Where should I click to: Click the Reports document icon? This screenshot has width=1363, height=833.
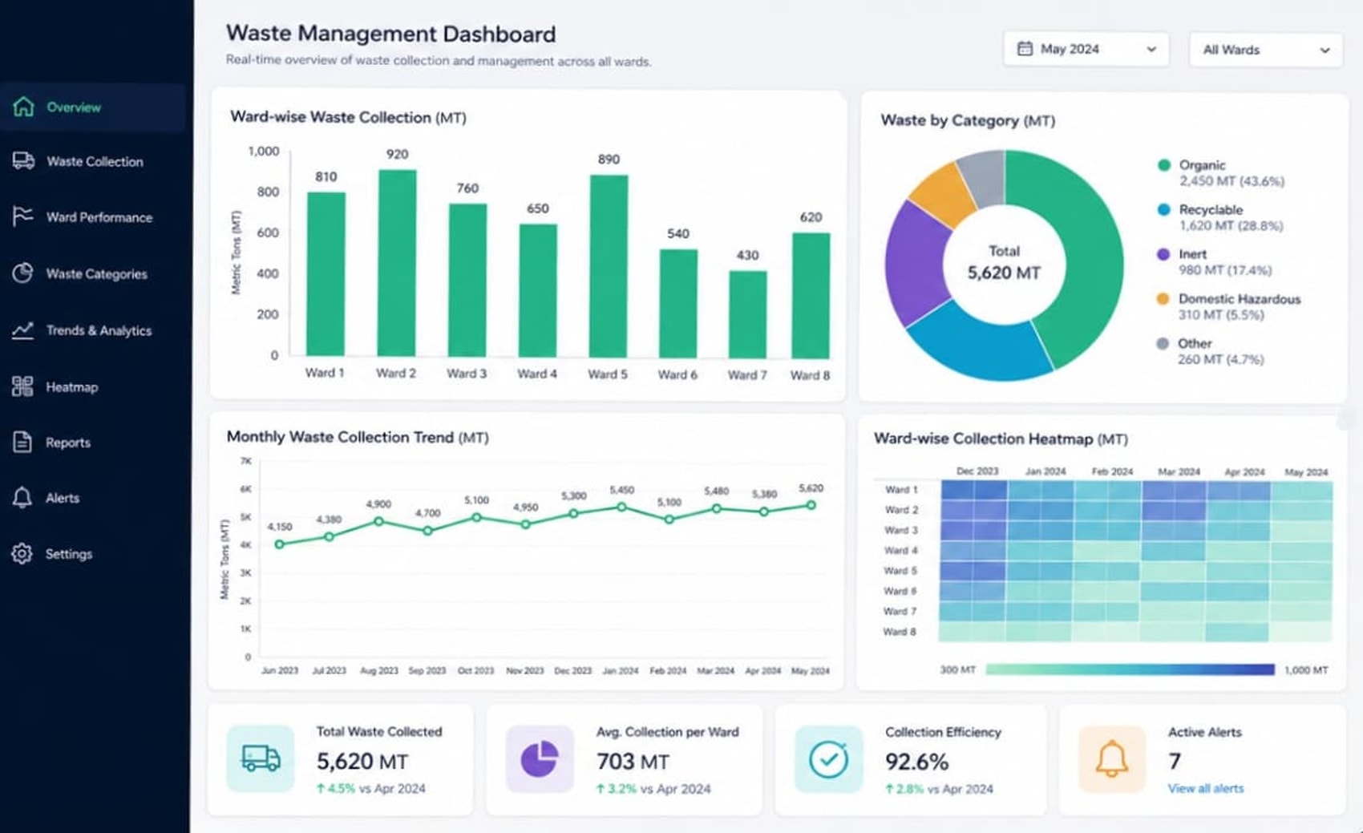point(22,442)
